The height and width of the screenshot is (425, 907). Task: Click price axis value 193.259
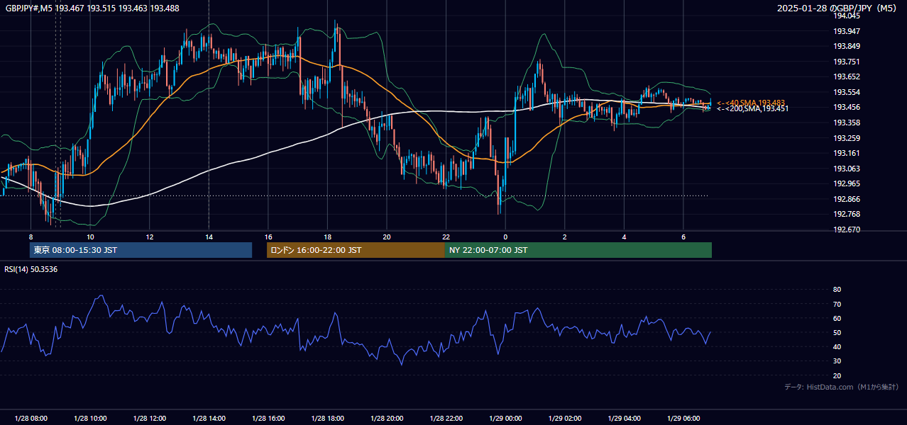[846, 138]
